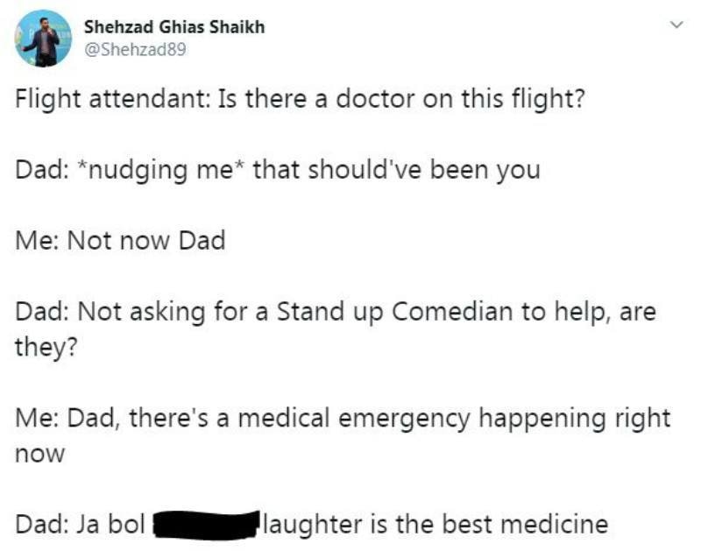The image size is (701, 551).
Task: Click the 'Flight attendant:' label
Action: [112, 99]
